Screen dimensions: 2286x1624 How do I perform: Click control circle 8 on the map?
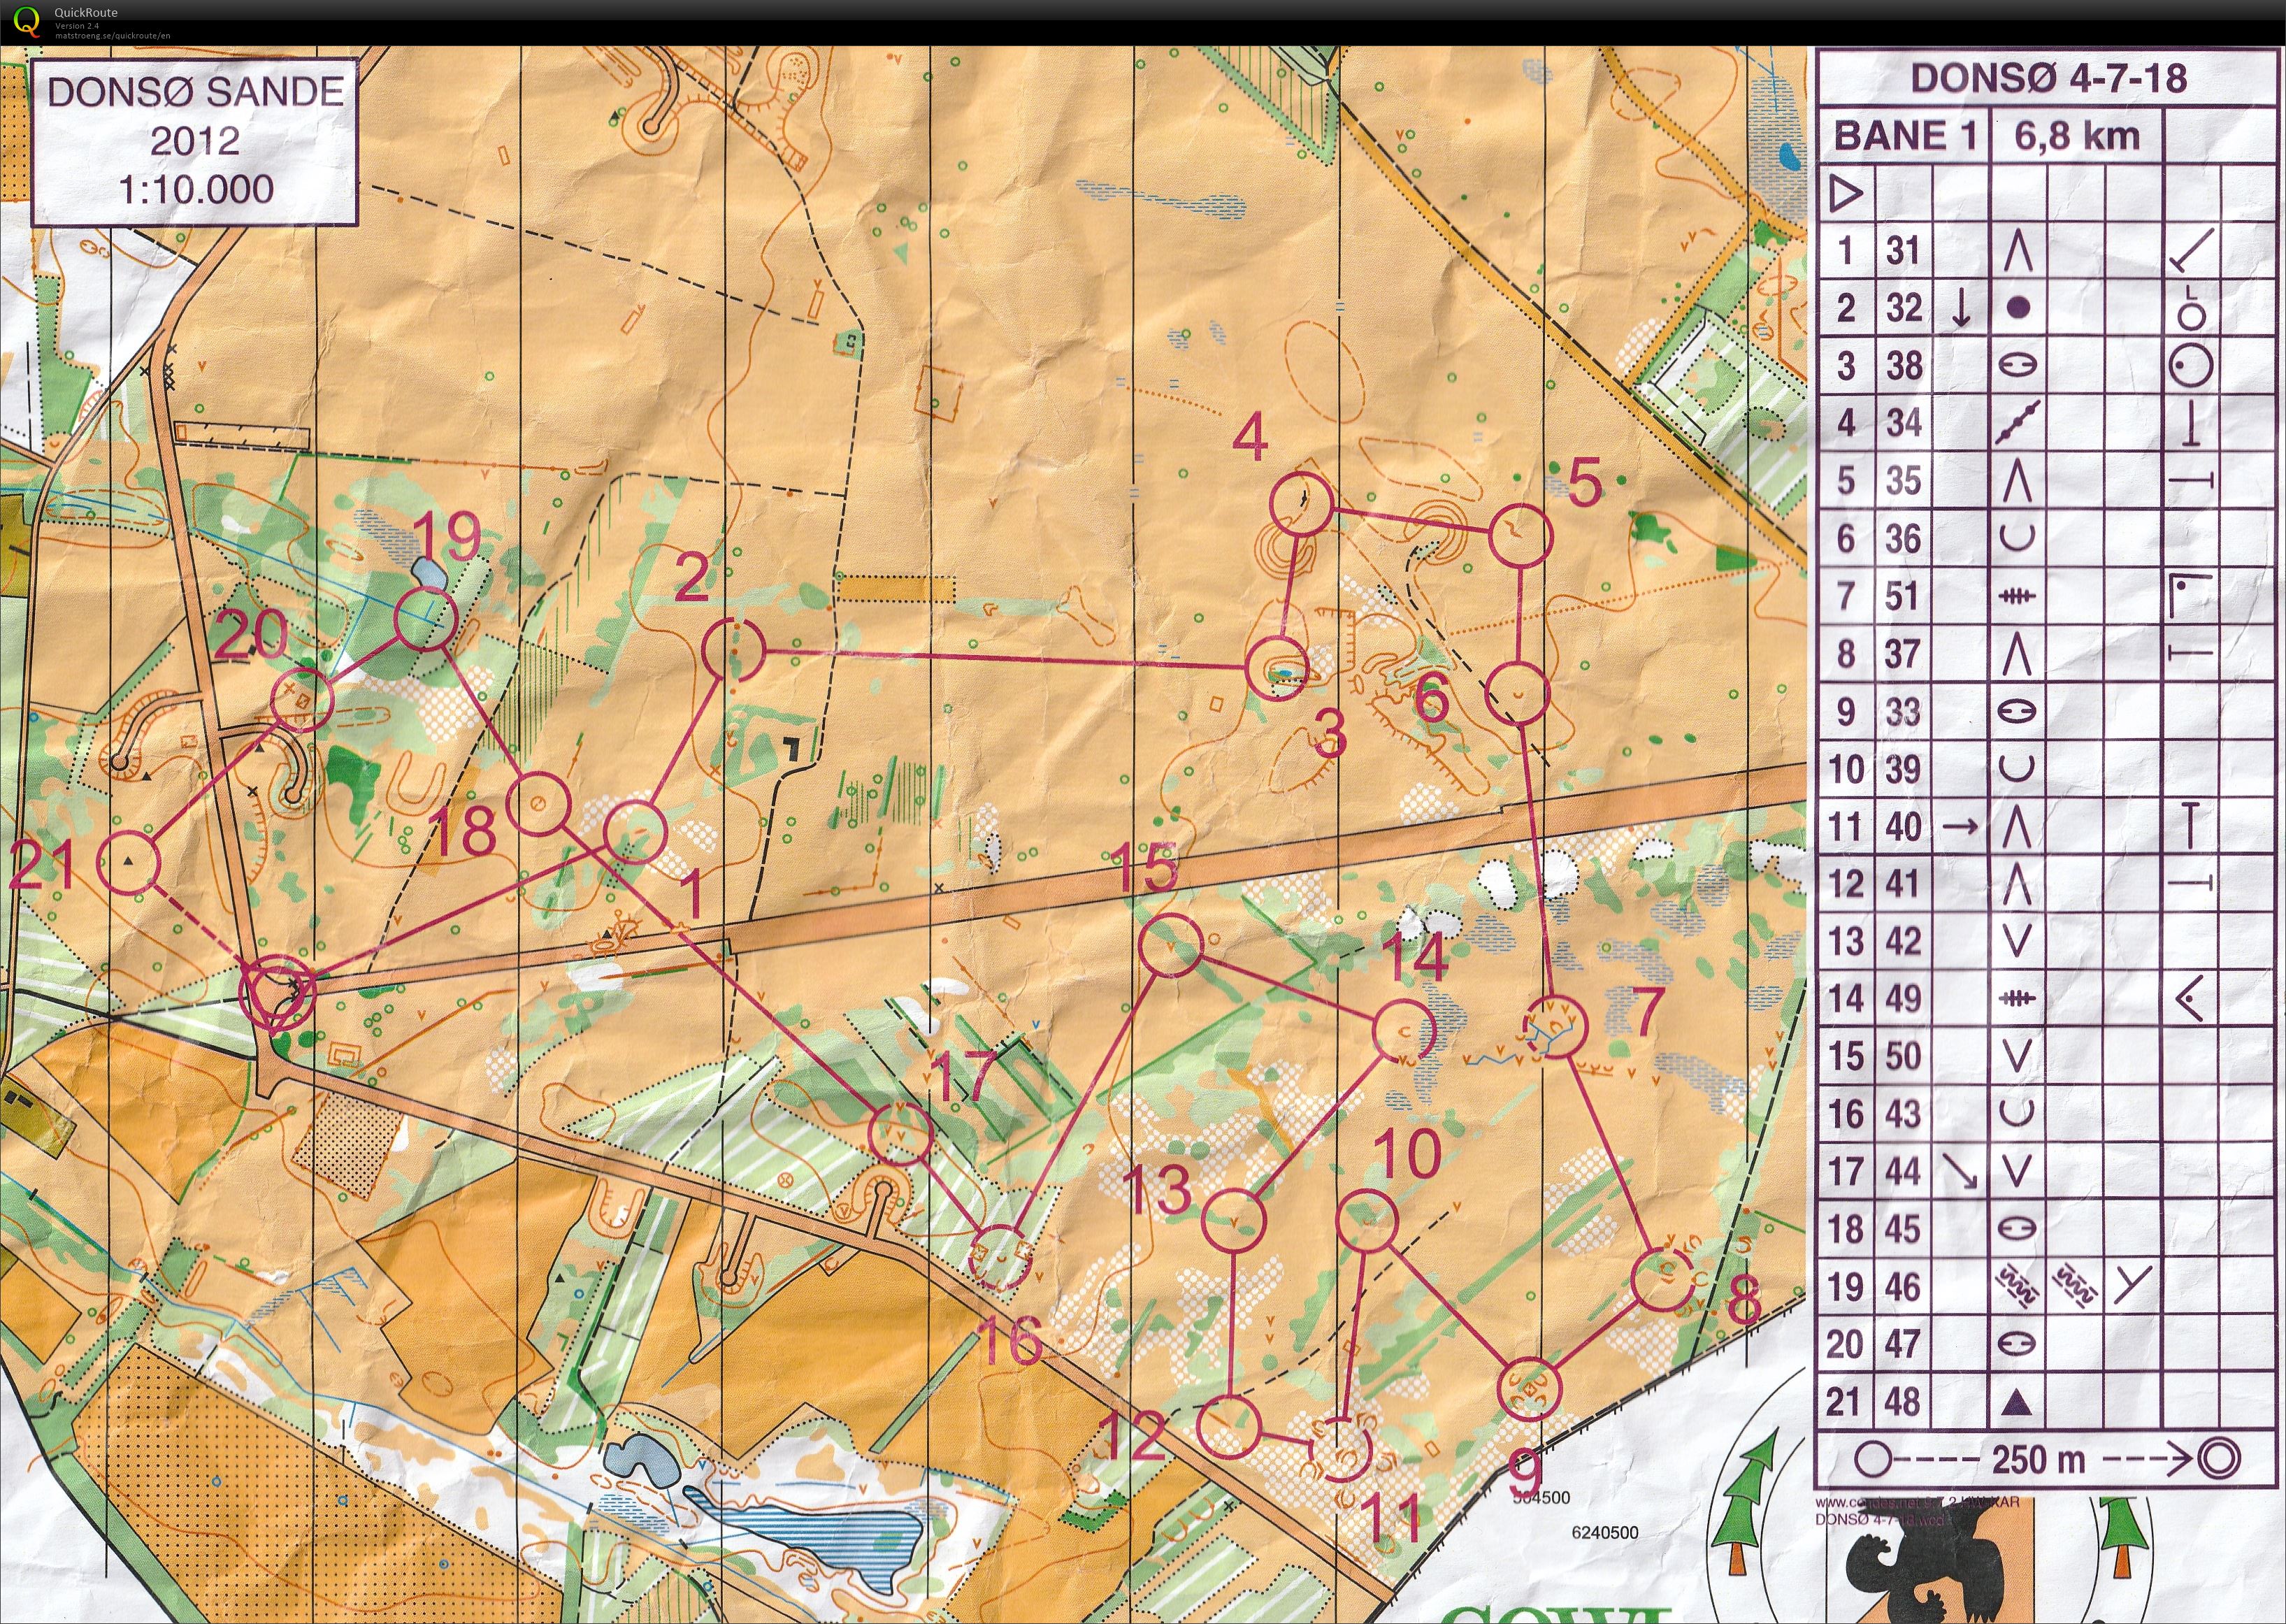coord(1662,1280)
